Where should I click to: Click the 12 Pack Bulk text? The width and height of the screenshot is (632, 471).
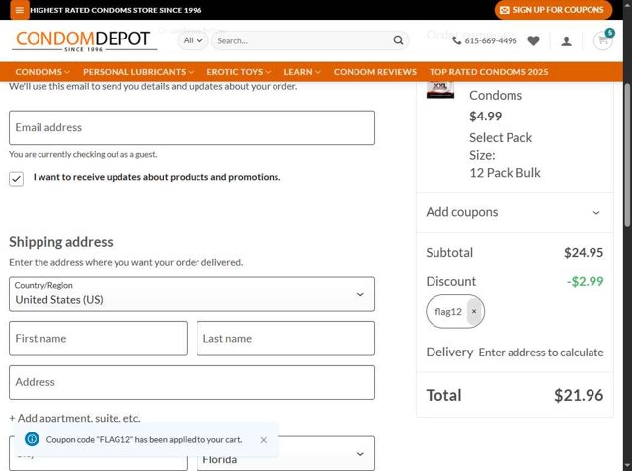click(x=505, y=173)
